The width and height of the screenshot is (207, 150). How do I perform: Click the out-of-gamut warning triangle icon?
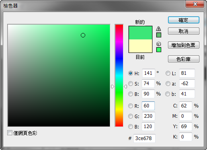[x=158, y=29]
